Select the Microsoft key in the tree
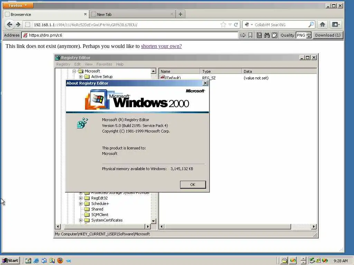The width and height of the screenshot is (354, 265). coord(92,71)
